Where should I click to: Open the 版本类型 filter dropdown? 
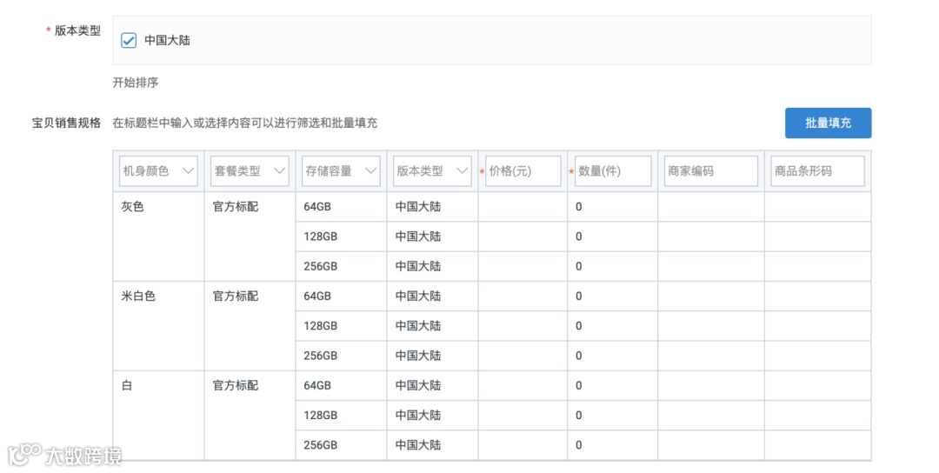[432, 171]
